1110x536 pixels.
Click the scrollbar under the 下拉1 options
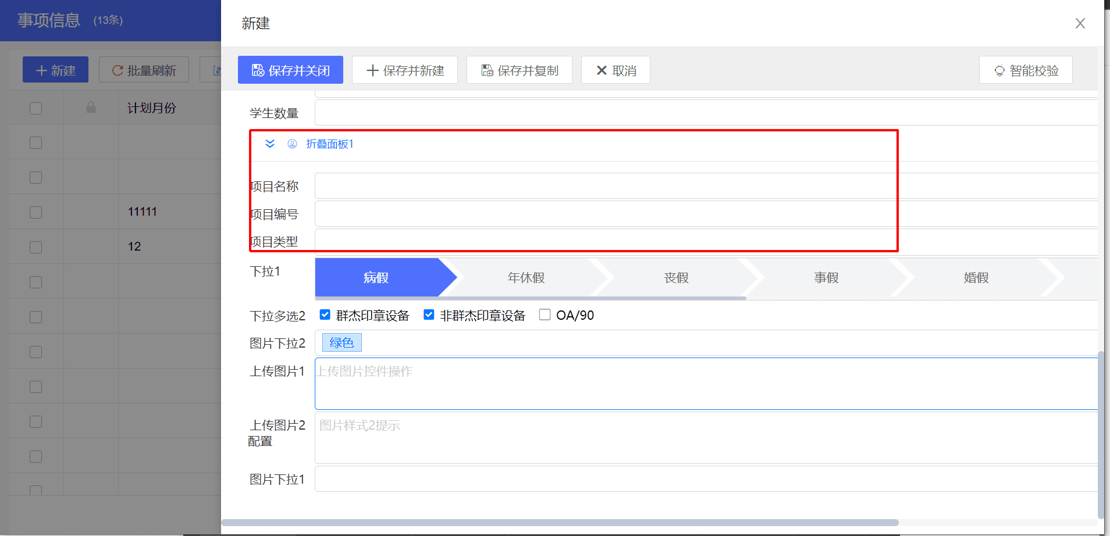click(x=531, y=298)
